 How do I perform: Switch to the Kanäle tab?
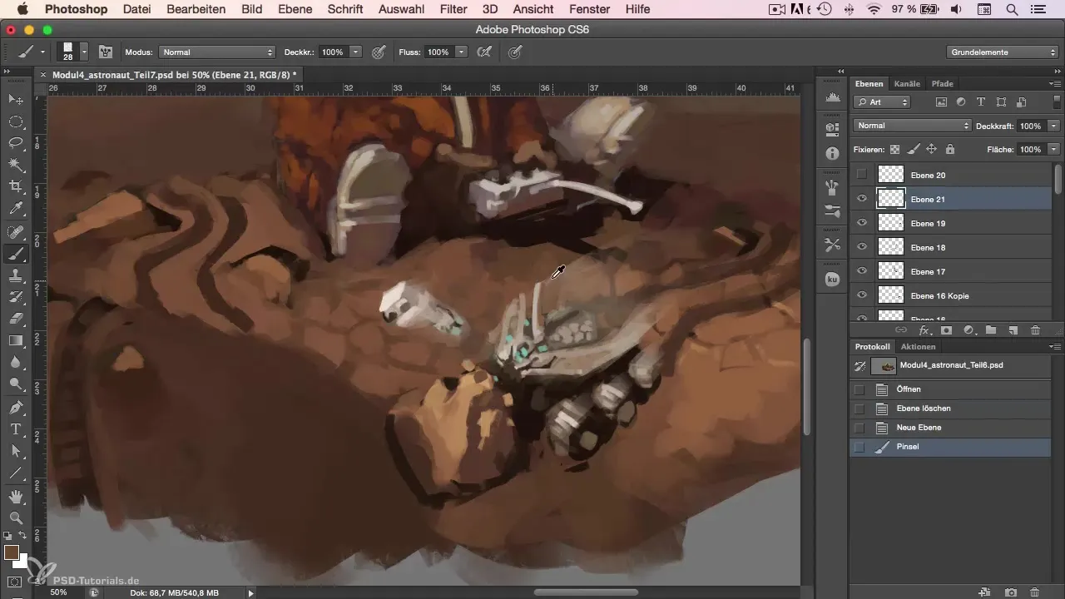pos(907,84)
